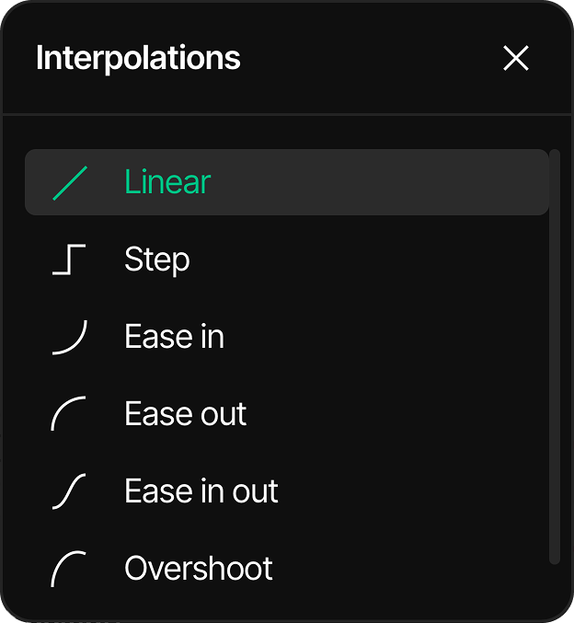This screenshot has height=623, width=574.
Task: Choose the Ease in curve icon
Action: (70, 337)
